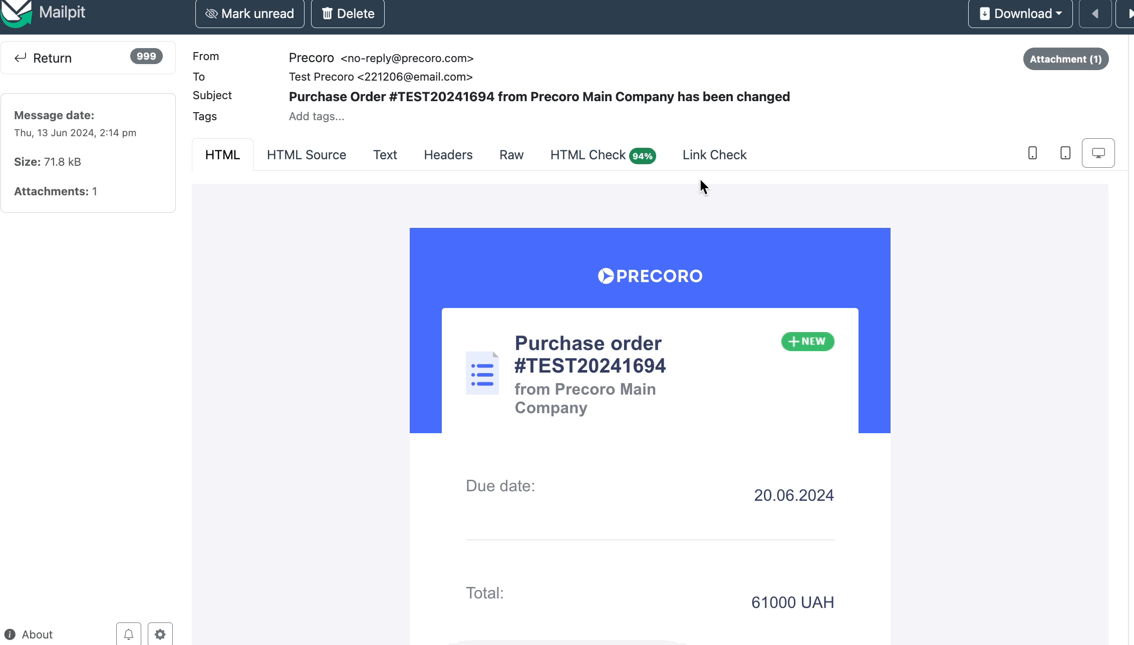The width and height of the screenshot is (1134, 645).
Task: Open the HTML Check 94% tab
Action: tap(603, 155)
